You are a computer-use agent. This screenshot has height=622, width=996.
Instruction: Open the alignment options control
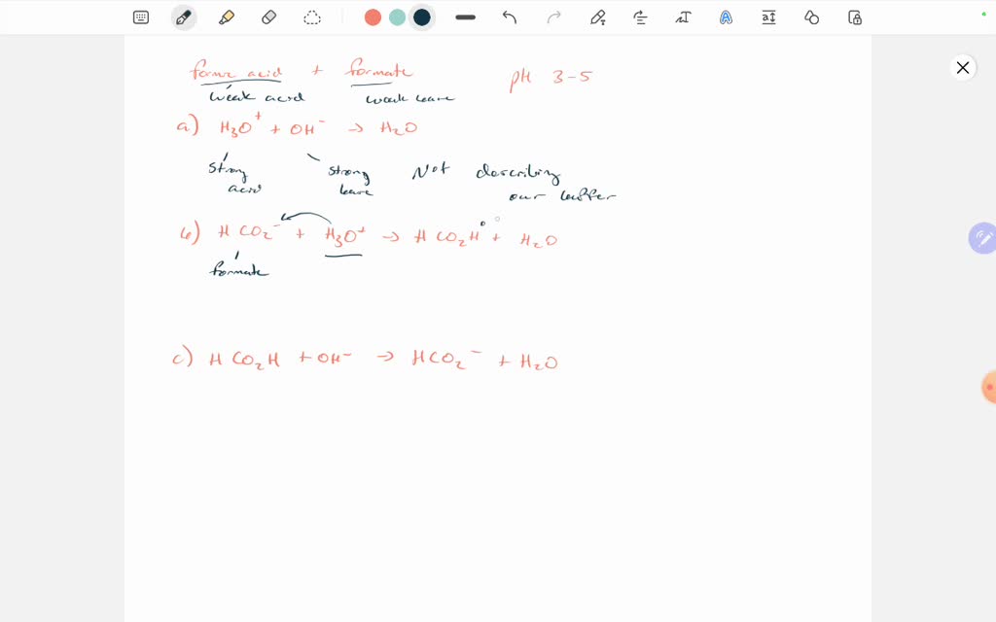(640, 17)
